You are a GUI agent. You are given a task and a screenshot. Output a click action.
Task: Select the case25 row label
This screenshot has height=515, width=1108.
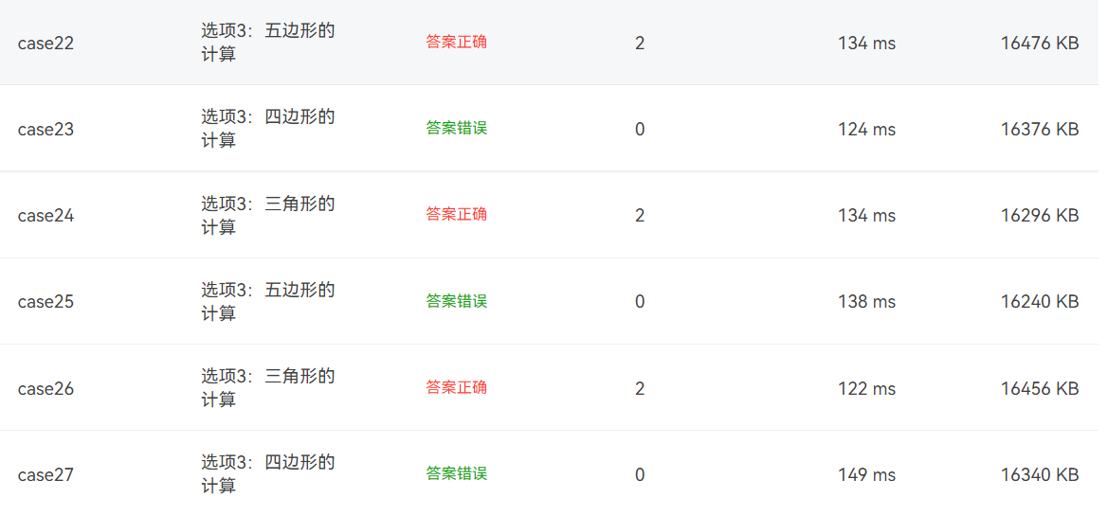pos(45,301)
